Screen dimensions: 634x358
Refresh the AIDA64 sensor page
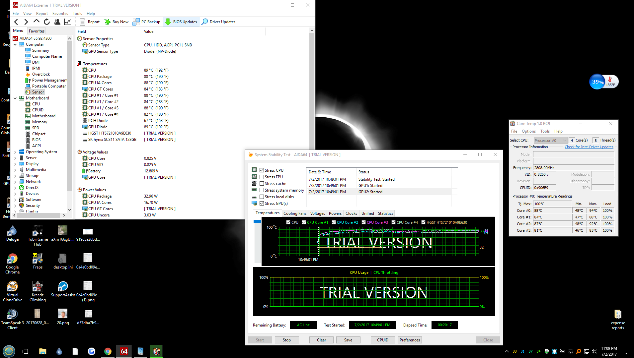tap(47, 22)
